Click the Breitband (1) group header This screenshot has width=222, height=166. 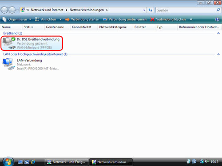point(13,33)
